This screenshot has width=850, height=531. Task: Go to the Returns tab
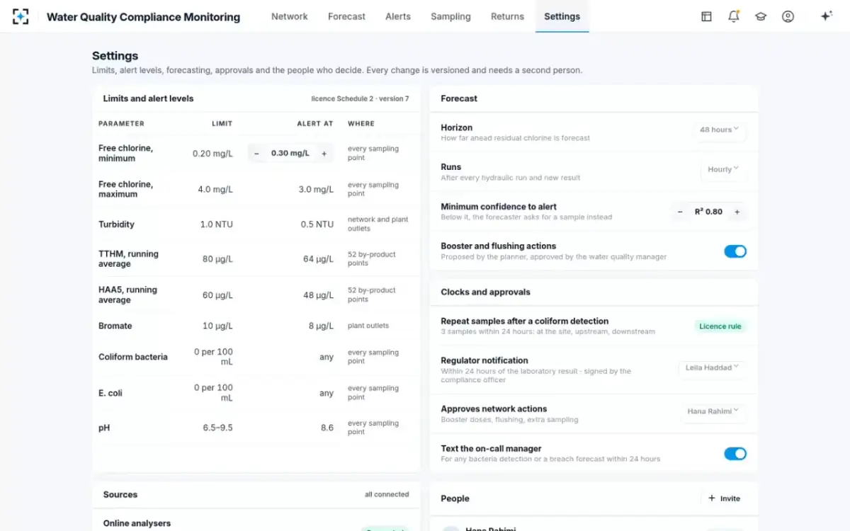(507, 16)
